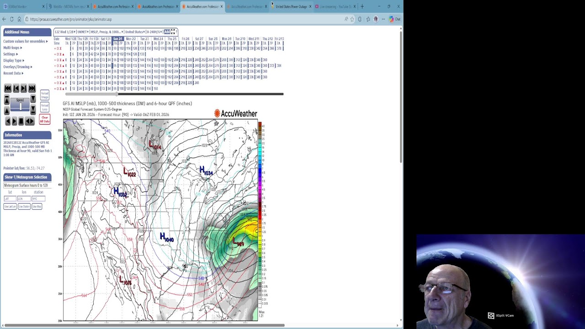Image resolution: width=585 pixels, height=329 pixels.
Task: Adjust the Speed slider handle
Action: pyautogui.click(x=21, y=106)
